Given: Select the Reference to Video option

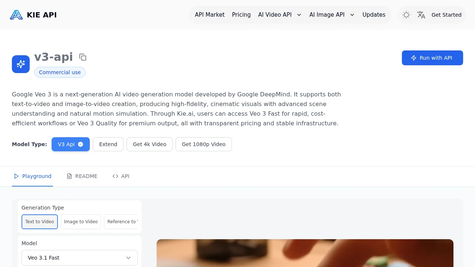Looking at the screenshot, I should coord(122,222).
